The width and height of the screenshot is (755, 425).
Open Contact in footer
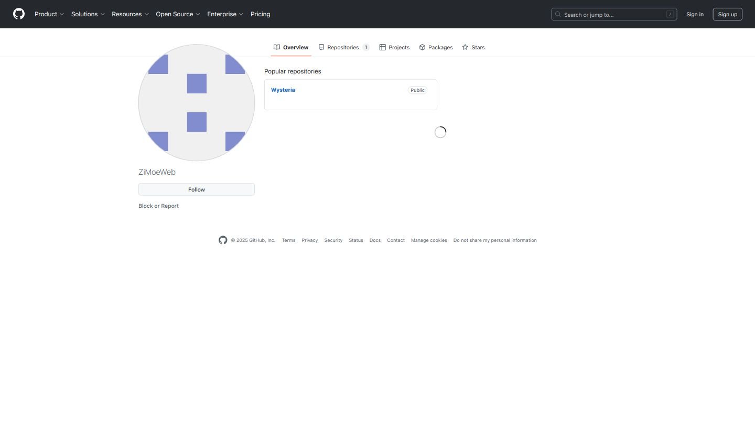pyautogui.click(x=396, y=240)
